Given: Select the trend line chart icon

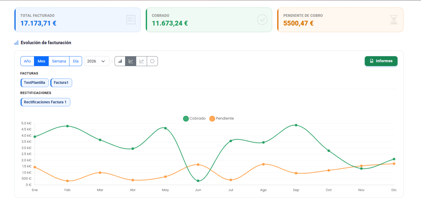Looking at the screenshot, I should [x=142, y=61].
